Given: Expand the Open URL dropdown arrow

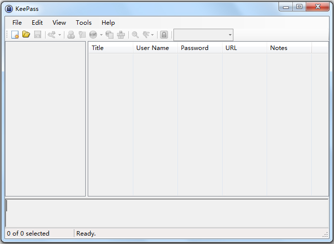Looking at the screenshot, I should click(x=101, y=35).
